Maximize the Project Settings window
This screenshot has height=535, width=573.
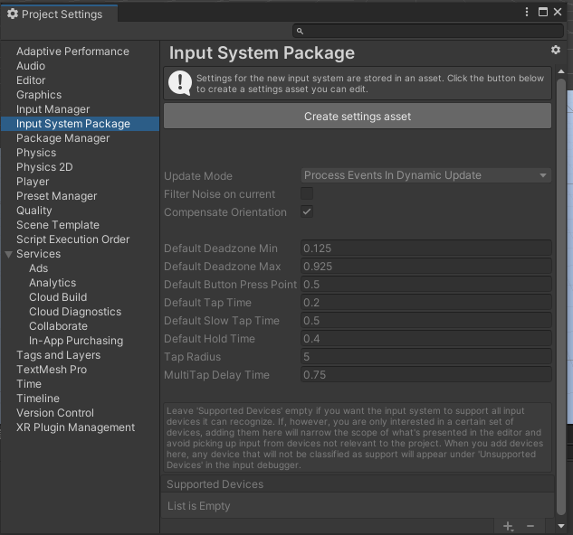543,12
